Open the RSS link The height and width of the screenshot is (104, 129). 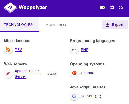point(18,50)
